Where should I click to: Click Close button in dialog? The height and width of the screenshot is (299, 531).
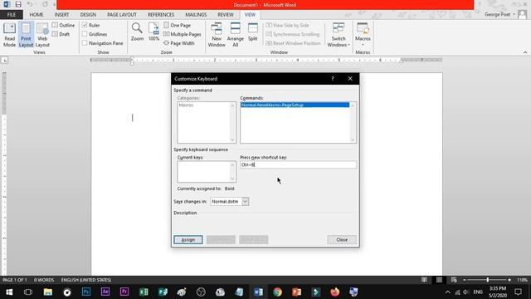[342, 240]
